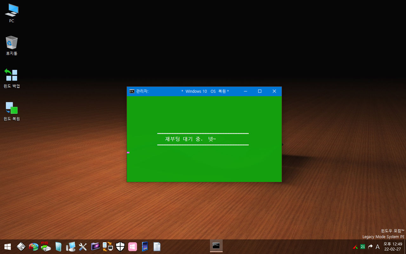Click the Show desktop strip at taskbar end
Viewport: 406px width, 254px height.
(x=405, y=247)
